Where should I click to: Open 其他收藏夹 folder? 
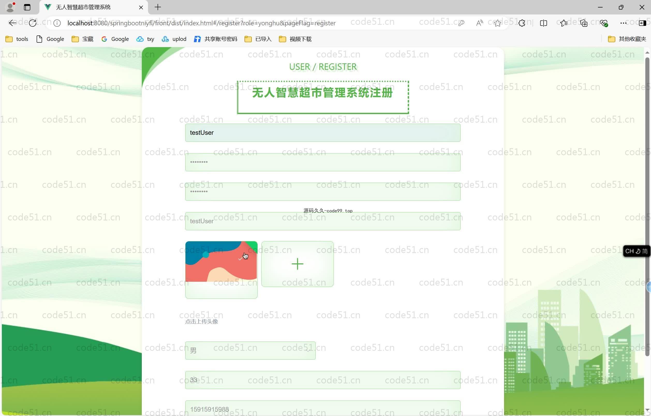pyautogui.click(x=627, y=39)
